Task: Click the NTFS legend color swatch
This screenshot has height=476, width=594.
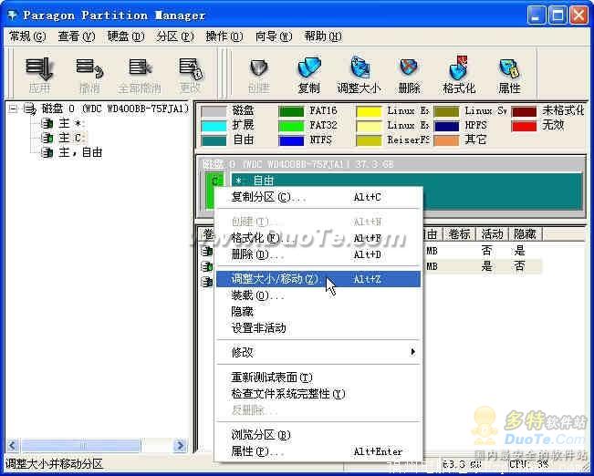Action: (291, 140)
